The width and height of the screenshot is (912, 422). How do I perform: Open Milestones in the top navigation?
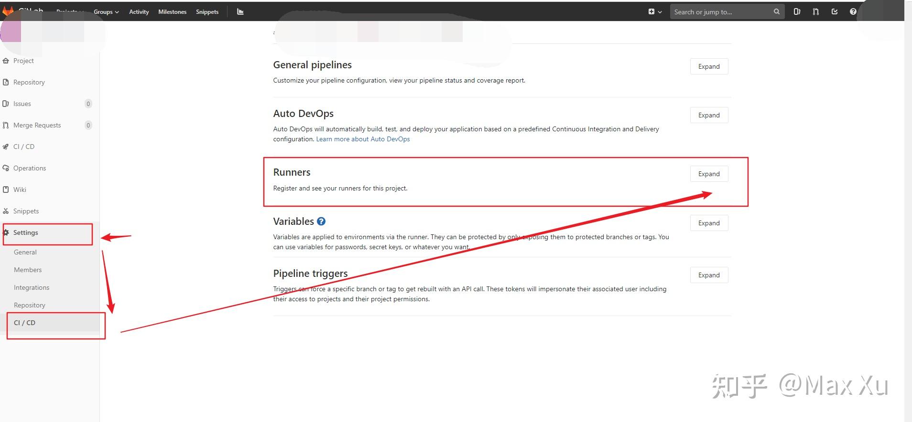[x=173, y=12]
